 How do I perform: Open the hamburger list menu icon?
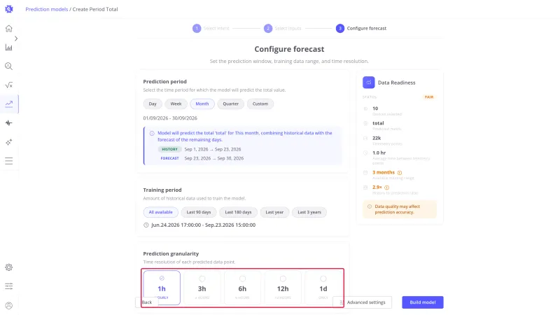(9, 161)
